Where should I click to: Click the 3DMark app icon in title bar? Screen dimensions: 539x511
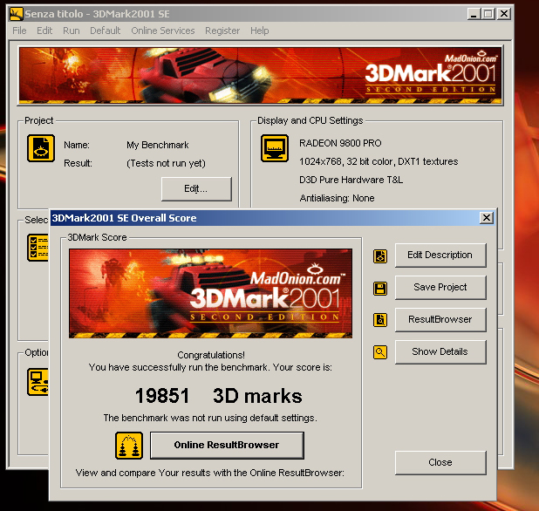click(x=17, y=14)
